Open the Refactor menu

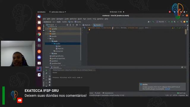[73, 19]
